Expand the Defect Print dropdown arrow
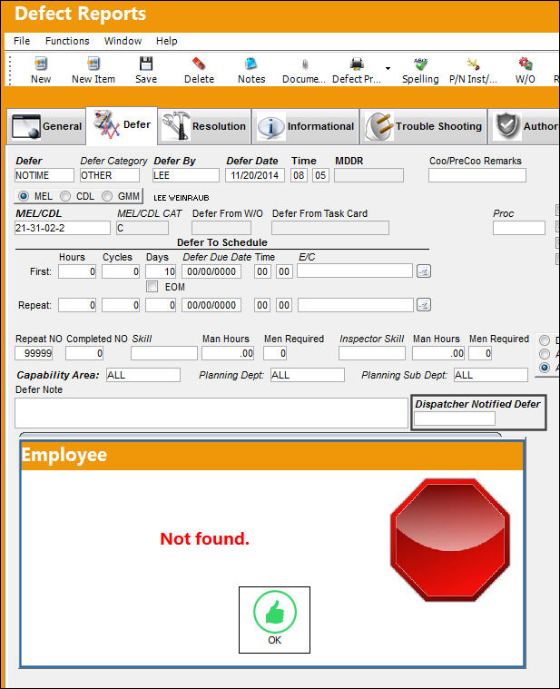Screen dimensions: 560x689 click(388, 68)
